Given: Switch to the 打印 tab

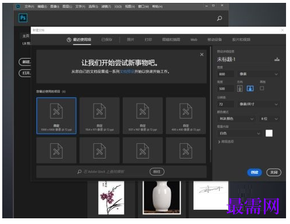Looking at the screenshot, I should pos(148,40).
